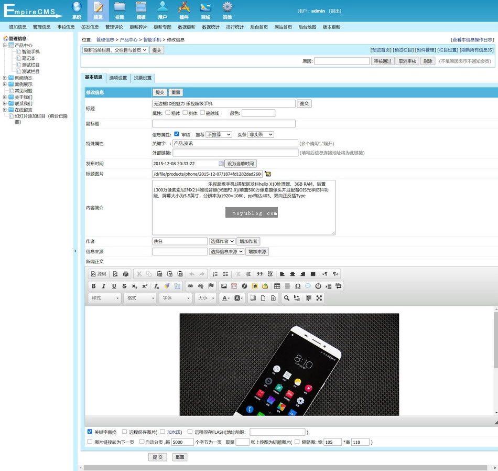Open the 商城 shop card icon
498x471 pixels.
coord(205,10)
